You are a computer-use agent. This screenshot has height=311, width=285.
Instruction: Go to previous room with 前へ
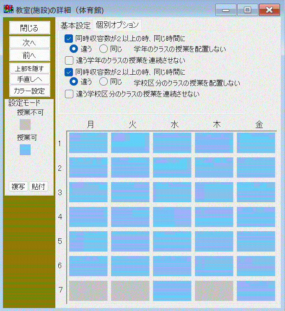[x=29, y=55]
